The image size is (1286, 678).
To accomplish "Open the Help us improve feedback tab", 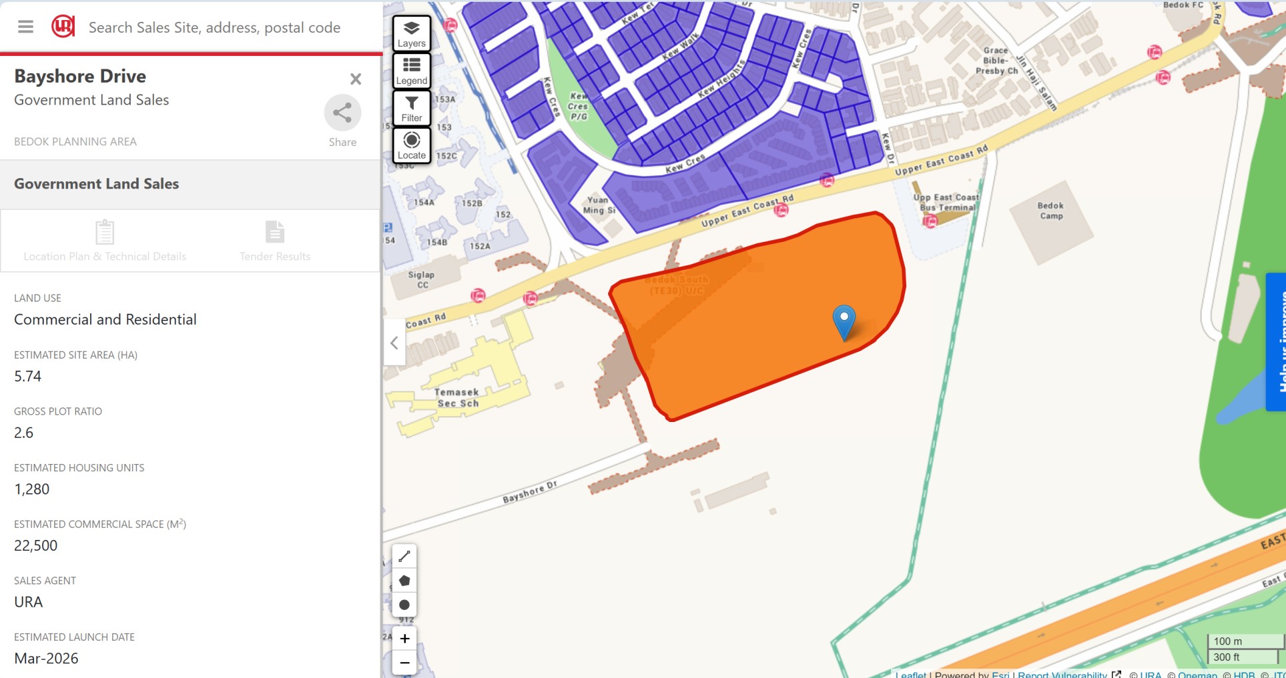I will coord(1276,342).
